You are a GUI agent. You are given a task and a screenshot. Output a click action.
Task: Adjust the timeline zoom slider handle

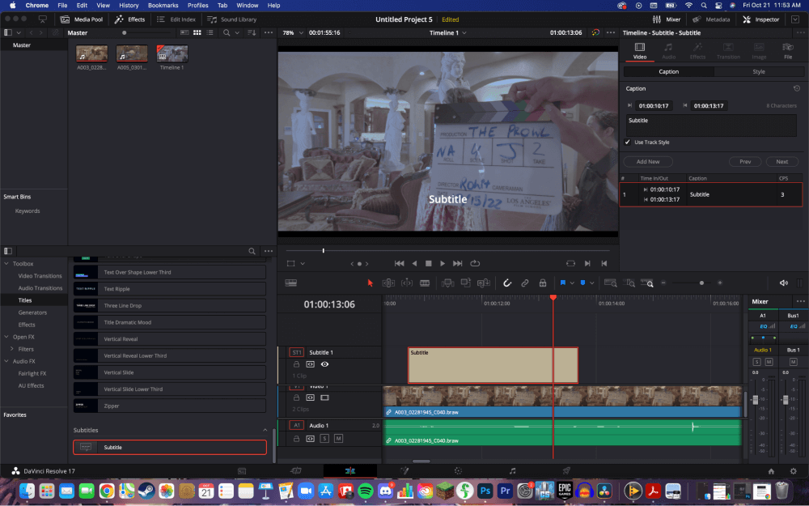pyautogui.click(x=701, y=283)
